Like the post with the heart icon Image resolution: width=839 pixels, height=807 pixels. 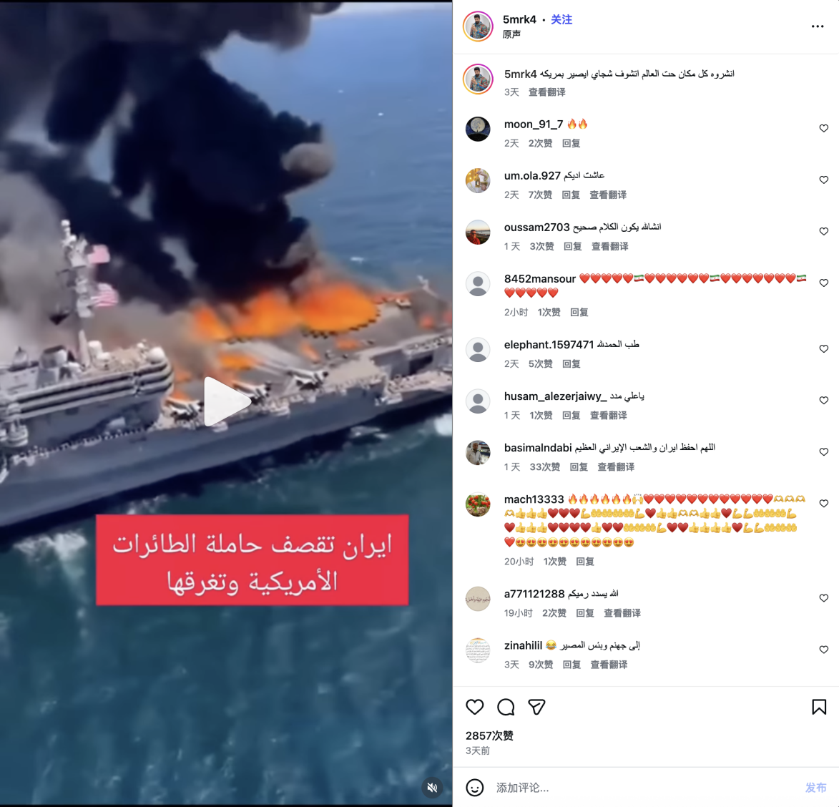tap(475, 707)
